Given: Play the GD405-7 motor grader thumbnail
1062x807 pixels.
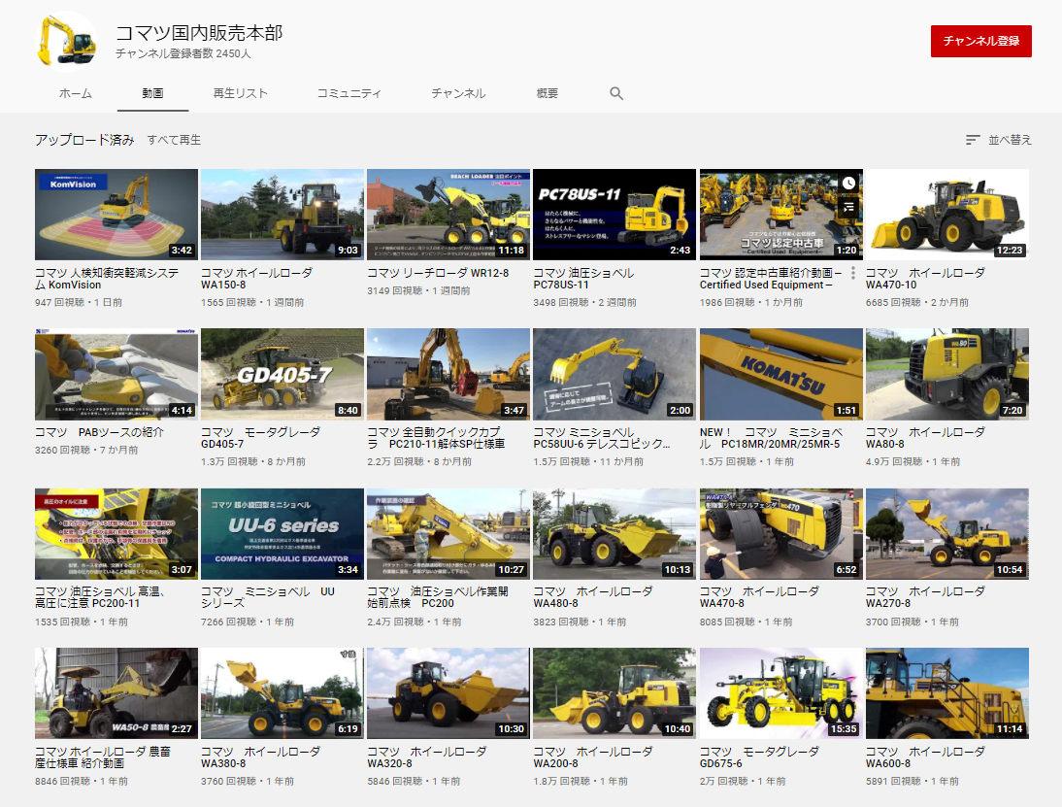Looking at the screenshot, I should (282, 374).
